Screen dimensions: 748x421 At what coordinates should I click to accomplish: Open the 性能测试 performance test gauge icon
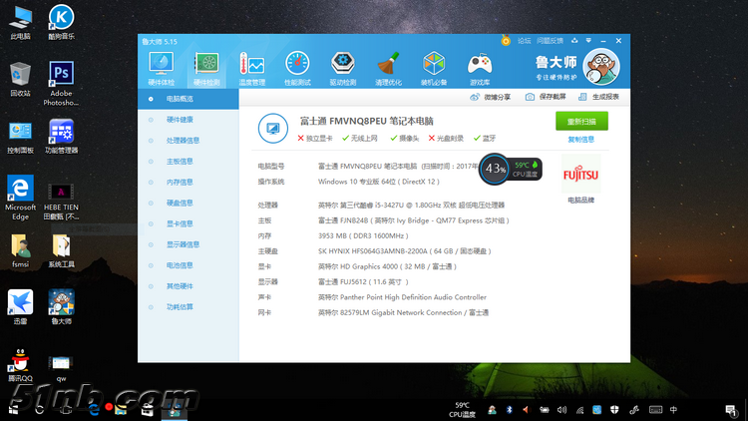tap(297, 67)
